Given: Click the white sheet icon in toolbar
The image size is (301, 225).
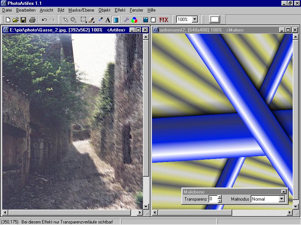Looking at the screenshot, I should [153, 20].
